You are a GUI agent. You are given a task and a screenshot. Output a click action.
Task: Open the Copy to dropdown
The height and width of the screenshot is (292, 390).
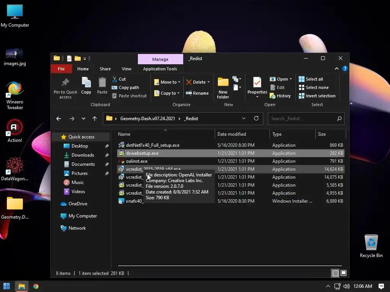[x=167, y=93]
